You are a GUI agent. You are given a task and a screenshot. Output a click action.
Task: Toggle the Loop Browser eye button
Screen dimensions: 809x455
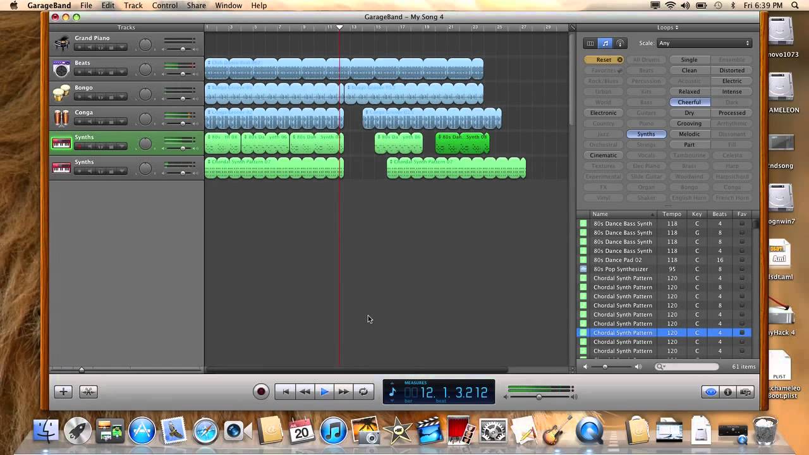(711, 392)
